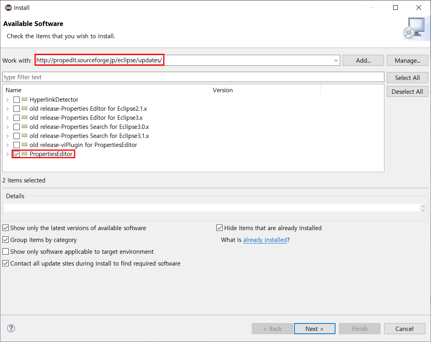Expand the PropertiesEditor tree node
Screen dimensions: 431x342
coord(8,154)
